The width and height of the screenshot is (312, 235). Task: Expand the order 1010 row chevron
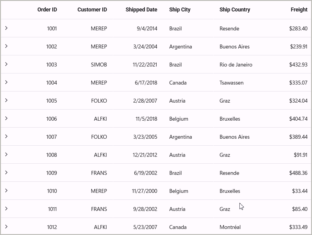(x=6, y=190)
